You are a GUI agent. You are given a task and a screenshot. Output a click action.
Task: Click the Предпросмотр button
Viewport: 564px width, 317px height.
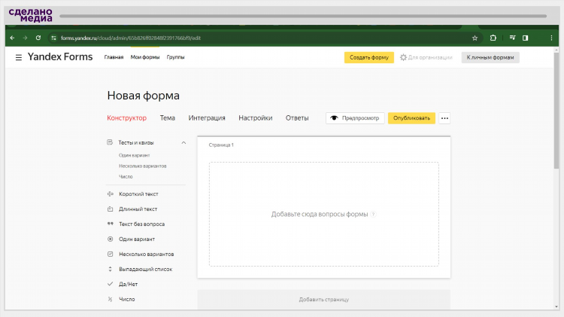[355, 118]
